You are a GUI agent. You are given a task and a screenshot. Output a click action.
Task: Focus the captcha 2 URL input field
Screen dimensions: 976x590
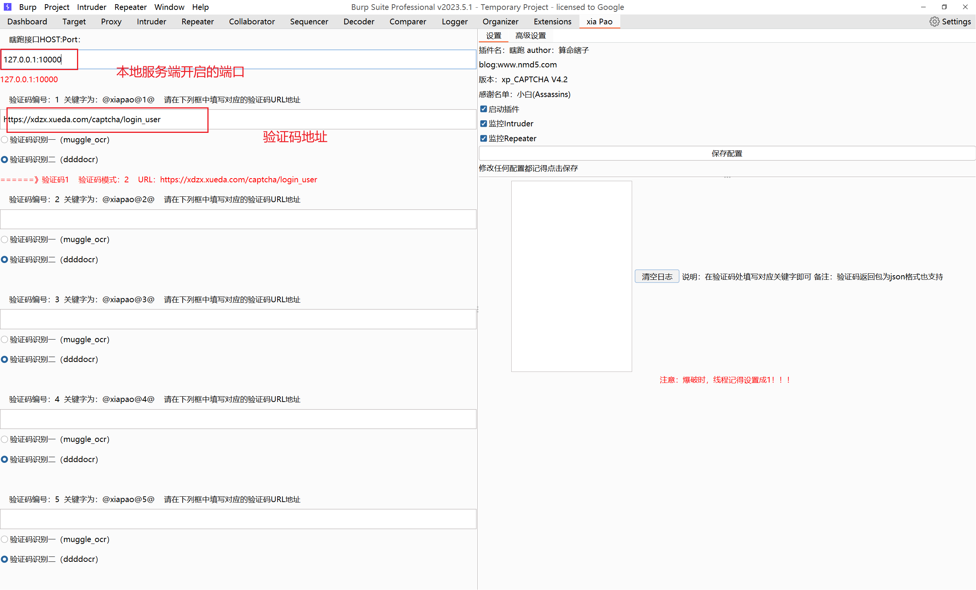[238, 219]
